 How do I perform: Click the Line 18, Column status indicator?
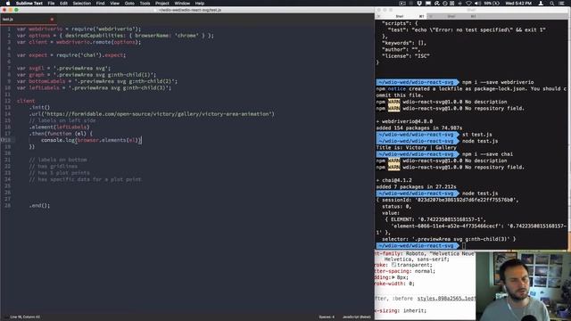point(25,317)
